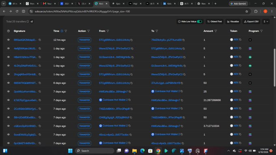
Task: Click the info icon next to Total 25 transfers
Action: 28,21
